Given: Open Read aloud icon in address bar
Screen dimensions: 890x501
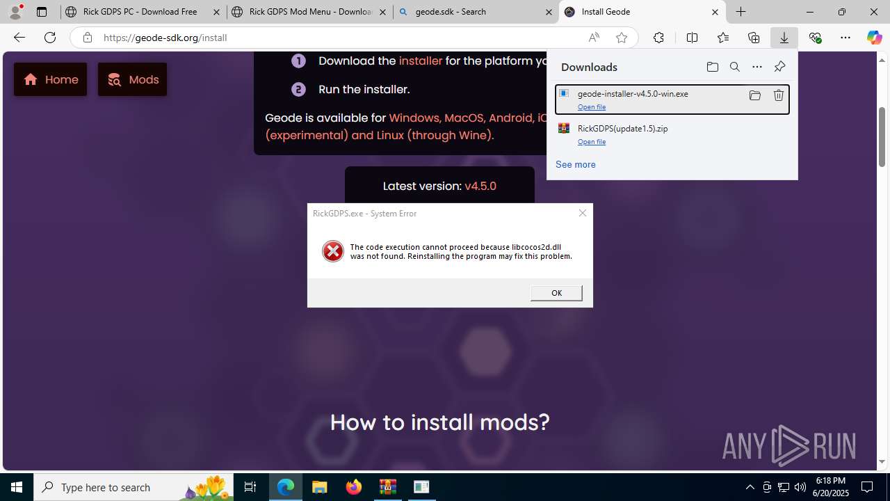Looking at the screenshot, I should (x=594, y=38).
